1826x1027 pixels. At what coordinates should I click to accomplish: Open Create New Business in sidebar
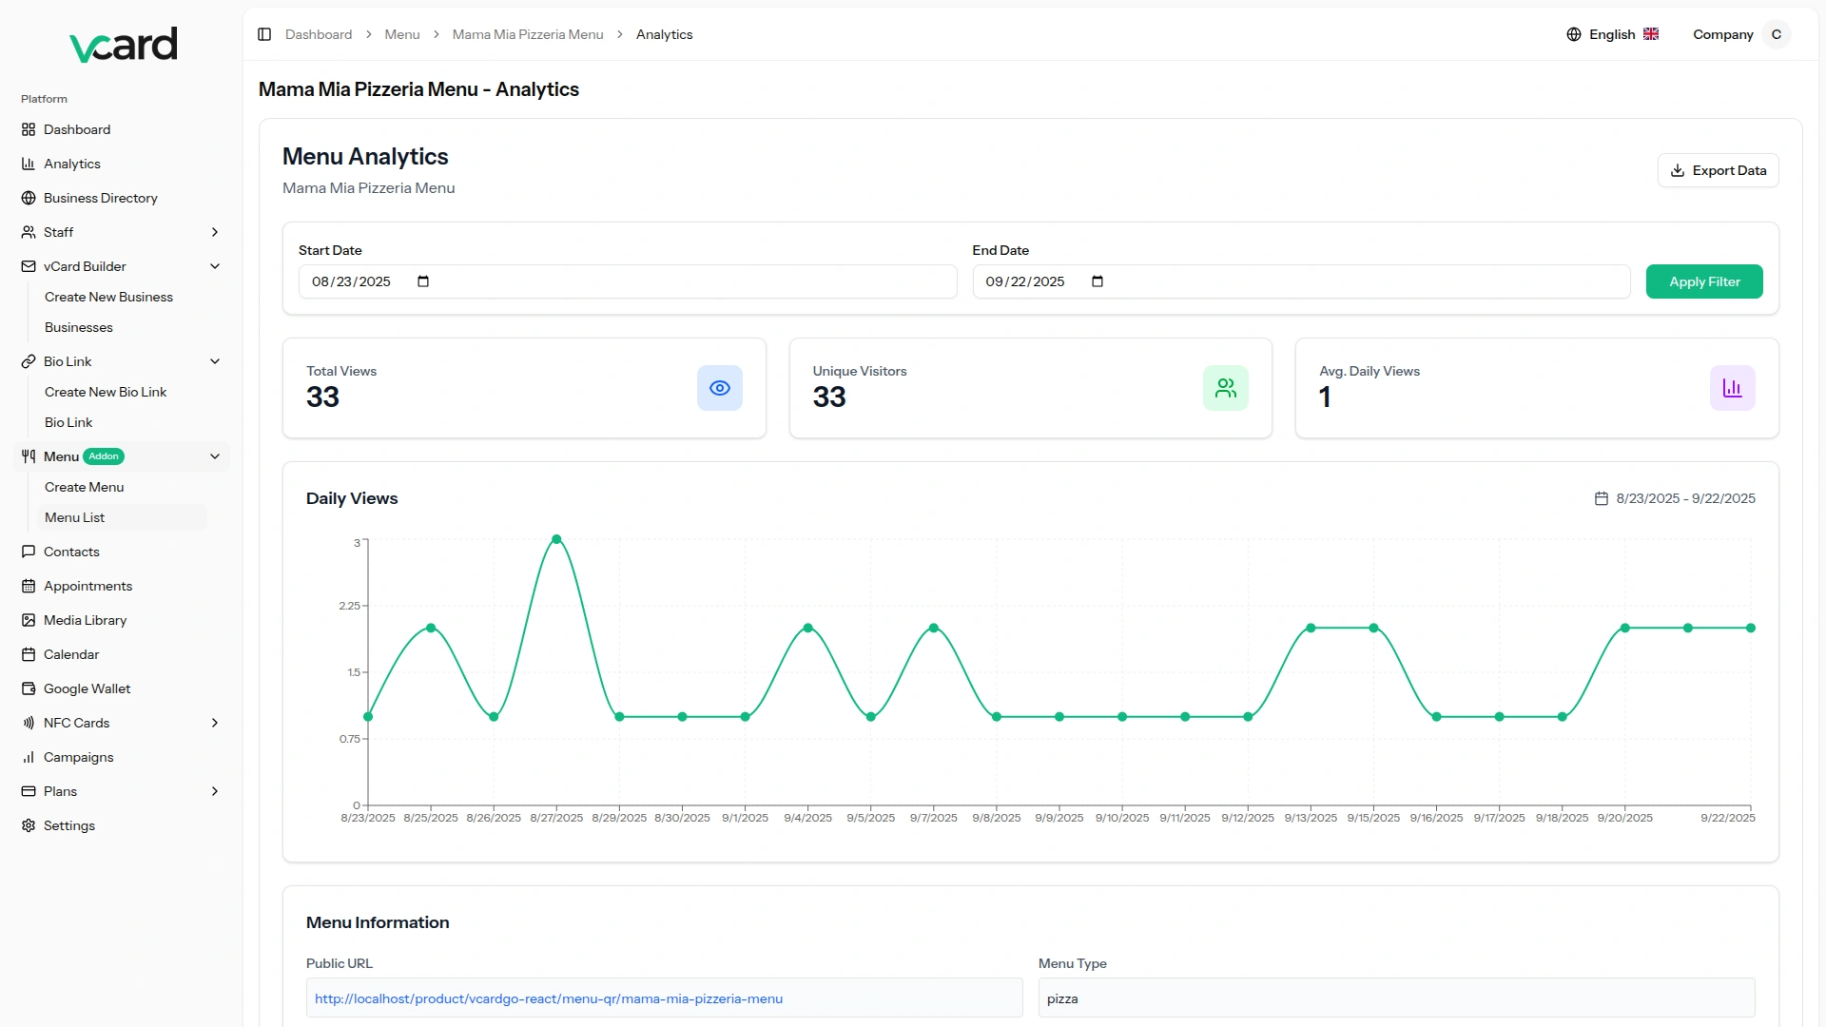pos(108,297)
